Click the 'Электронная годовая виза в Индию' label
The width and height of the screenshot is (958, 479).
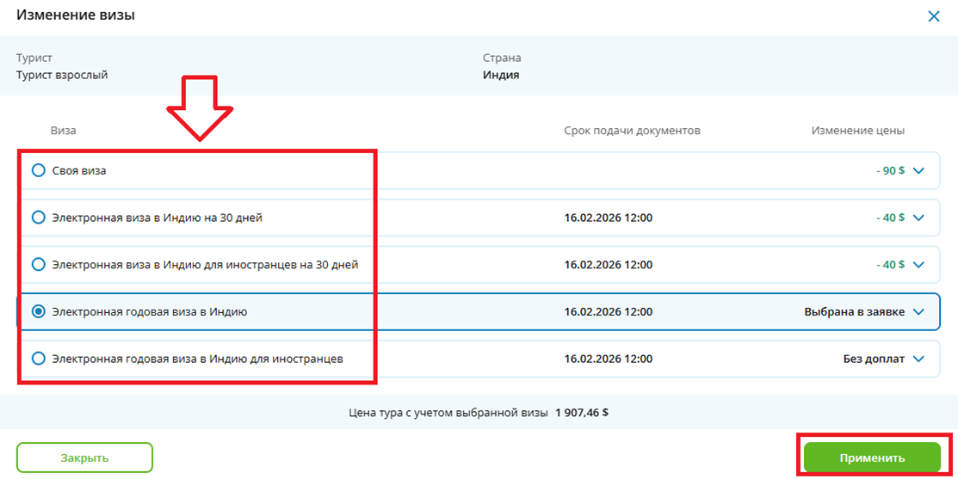coord(150,312)
